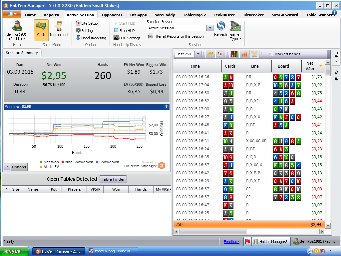
Task: Expand the graph Options button
Action: click(x=16, y=167)
